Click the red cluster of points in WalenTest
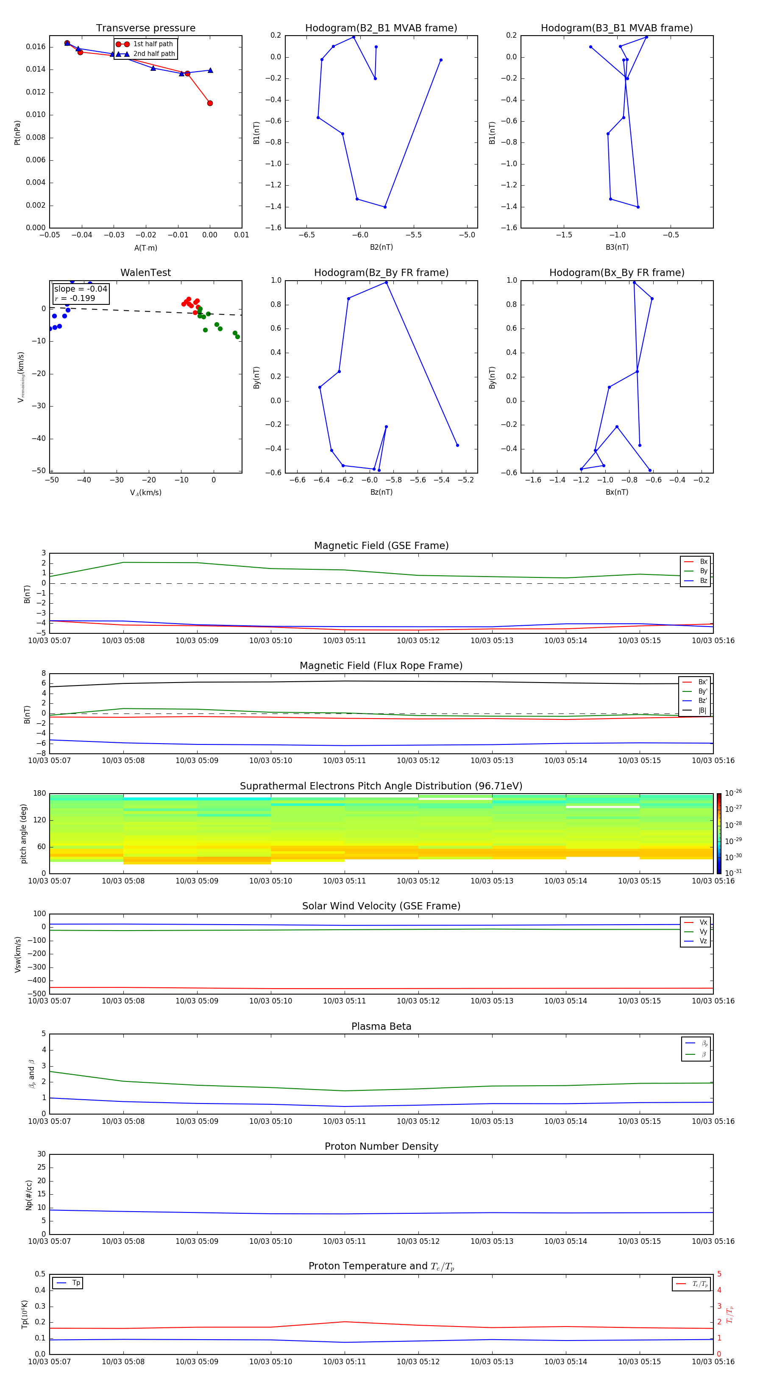 coord(191,305)
